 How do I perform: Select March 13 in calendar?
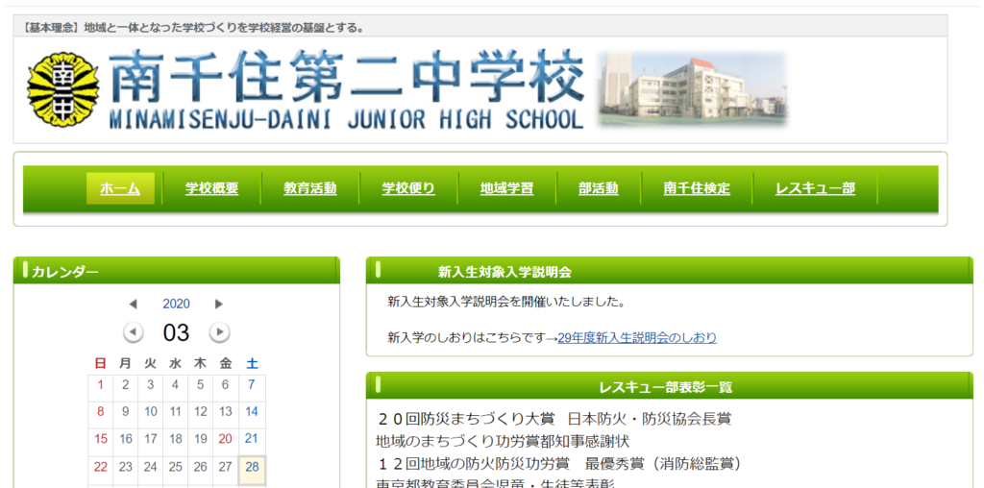[x=225, y=412]
